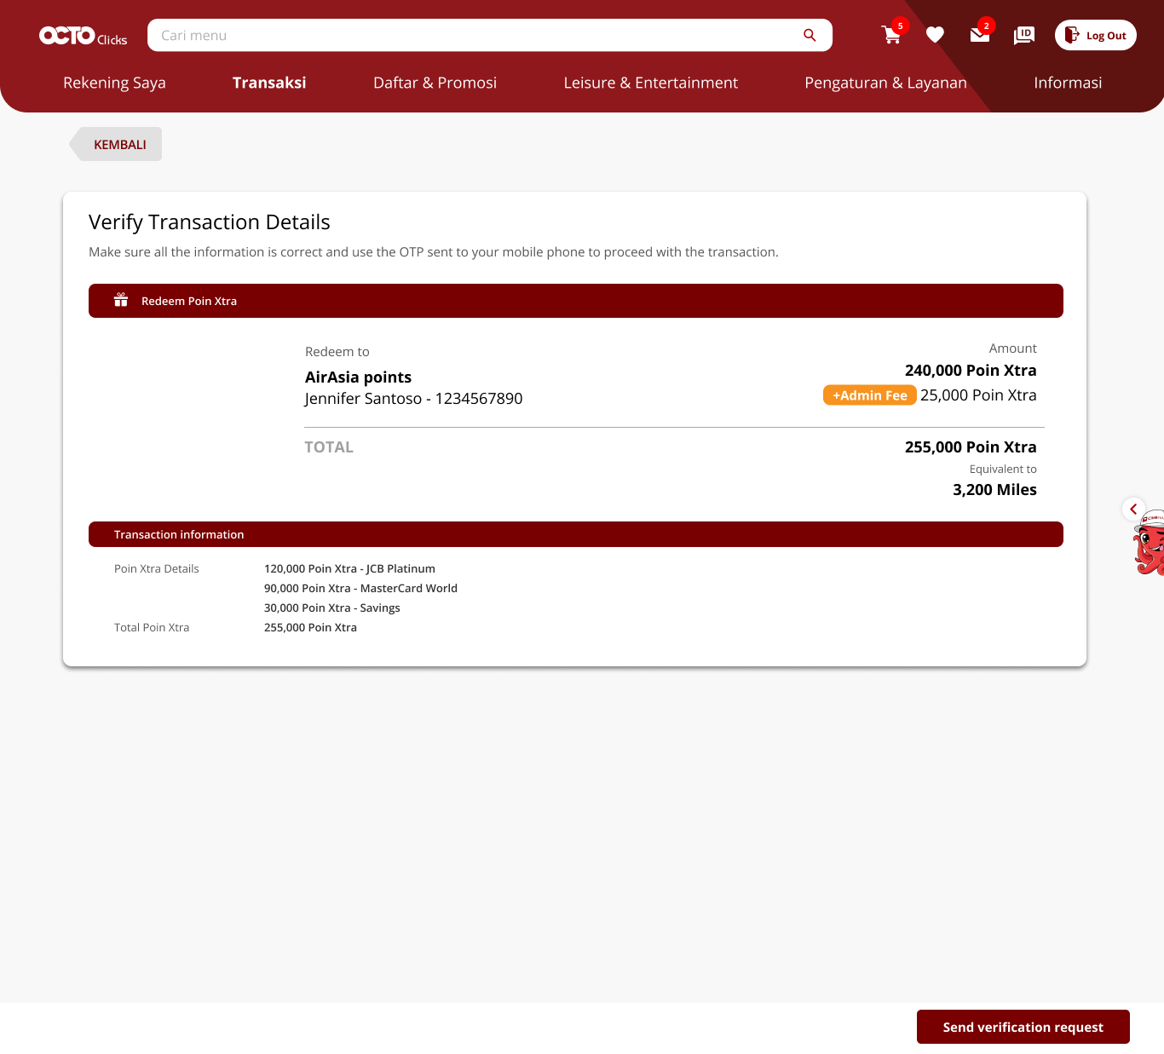Click the gift icon in Redeem header
The image size is (1164, 1054).
121,301
